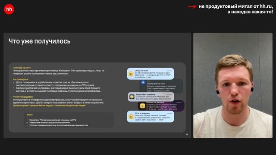This screenshot has width=276, height=155.
Task: Click the text 'не продуктовый митап от hh.ru'
Action: pyautogui.click(x=236, y=6)
